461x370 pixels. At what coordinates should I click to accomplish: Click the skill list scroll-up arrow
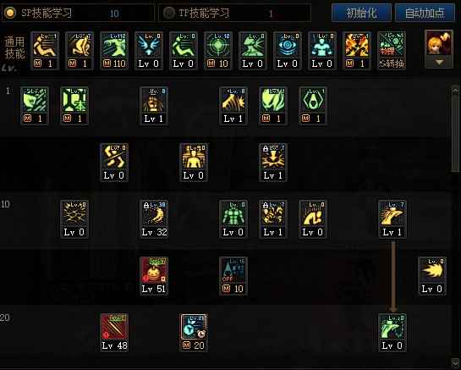[x=455, y=91]
